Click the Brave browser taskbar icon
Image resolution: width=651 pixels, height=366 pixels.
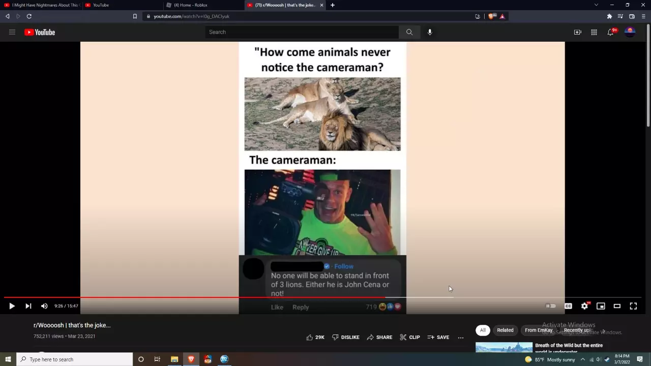click(191, 359)
